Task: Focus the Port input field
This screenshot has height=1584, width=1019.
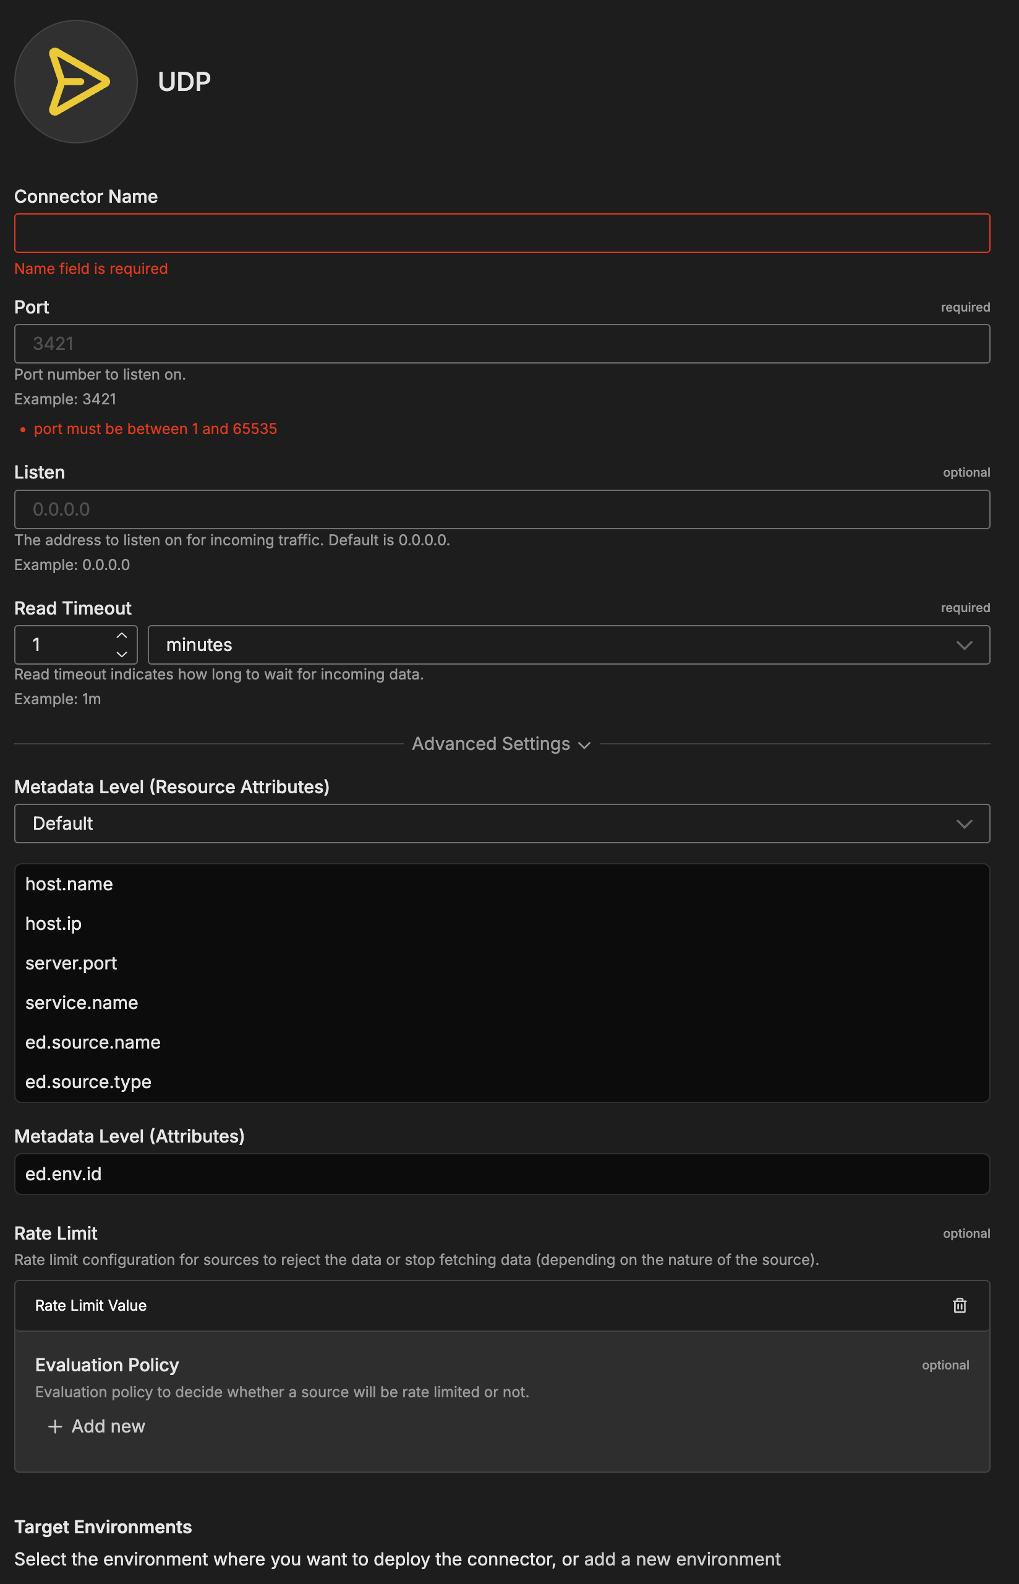Action: click(x=501, y=343)
